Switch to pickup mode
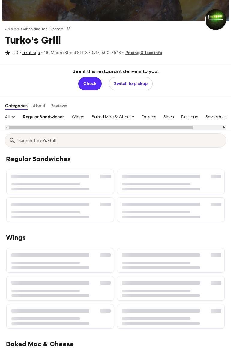Screen dimensions: 231x349 tap(130, 84)
